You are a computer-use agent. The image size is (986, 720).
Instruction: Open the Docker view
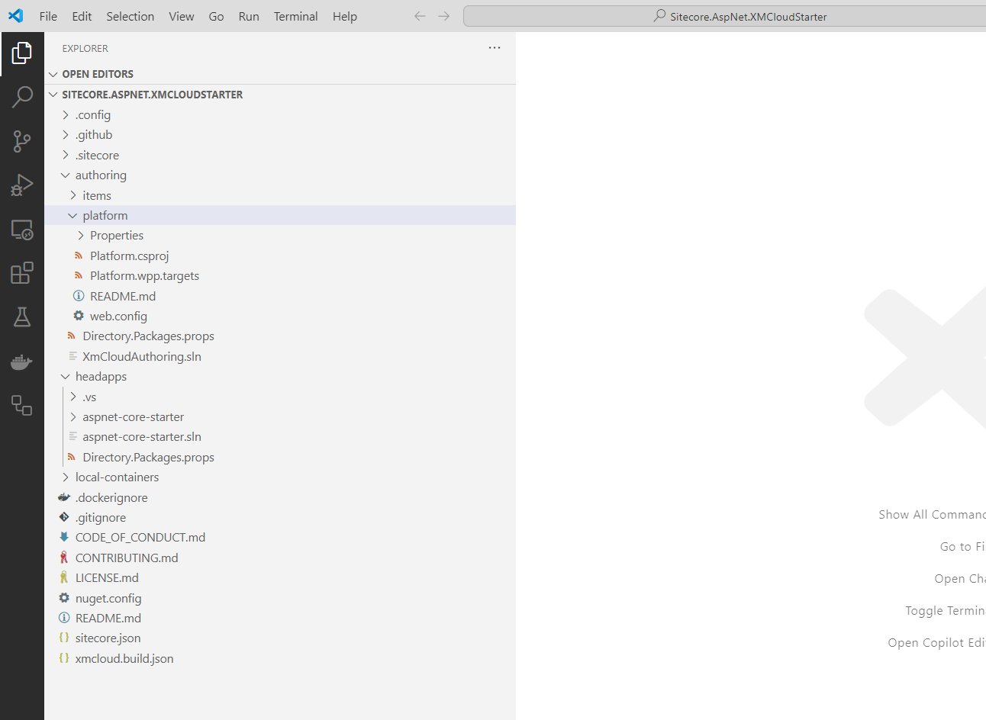point(22,362)
